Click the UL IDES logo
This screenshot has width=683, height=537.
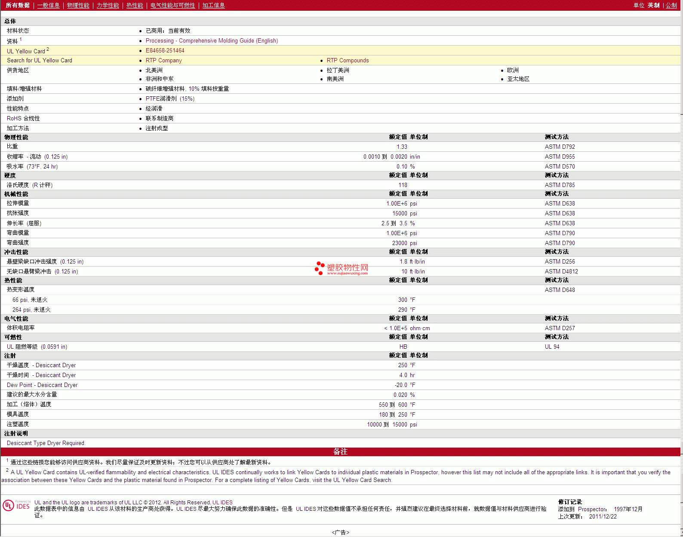16,505
